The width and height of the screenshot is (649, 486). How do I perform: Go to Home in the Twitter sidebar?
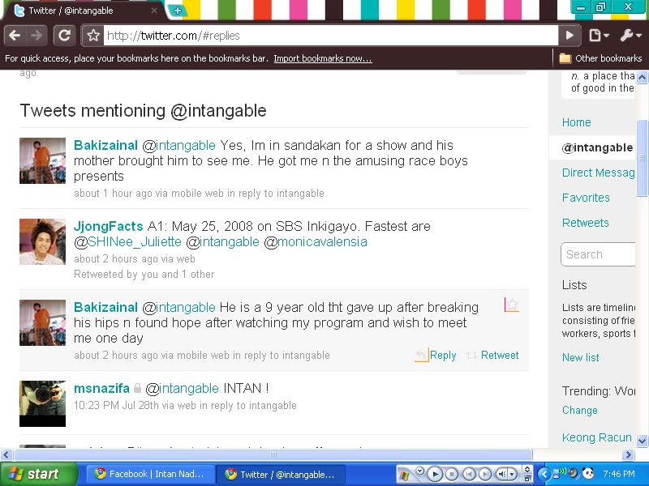[x=577, y=122]
